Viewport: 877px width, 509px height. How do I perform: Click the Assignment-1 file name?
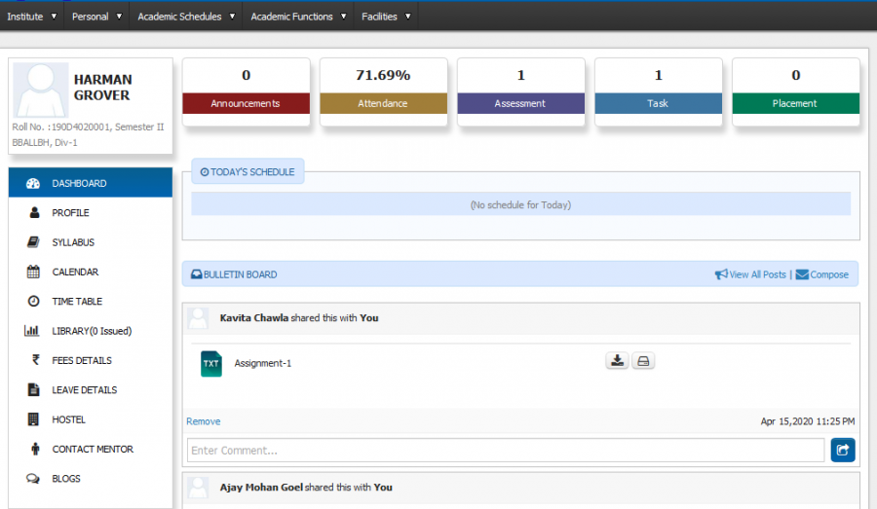click(263, 363)
